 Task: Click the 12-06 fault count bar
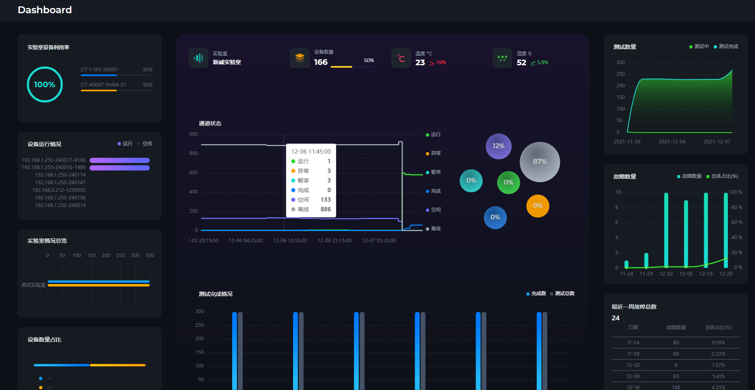[686, 234]
